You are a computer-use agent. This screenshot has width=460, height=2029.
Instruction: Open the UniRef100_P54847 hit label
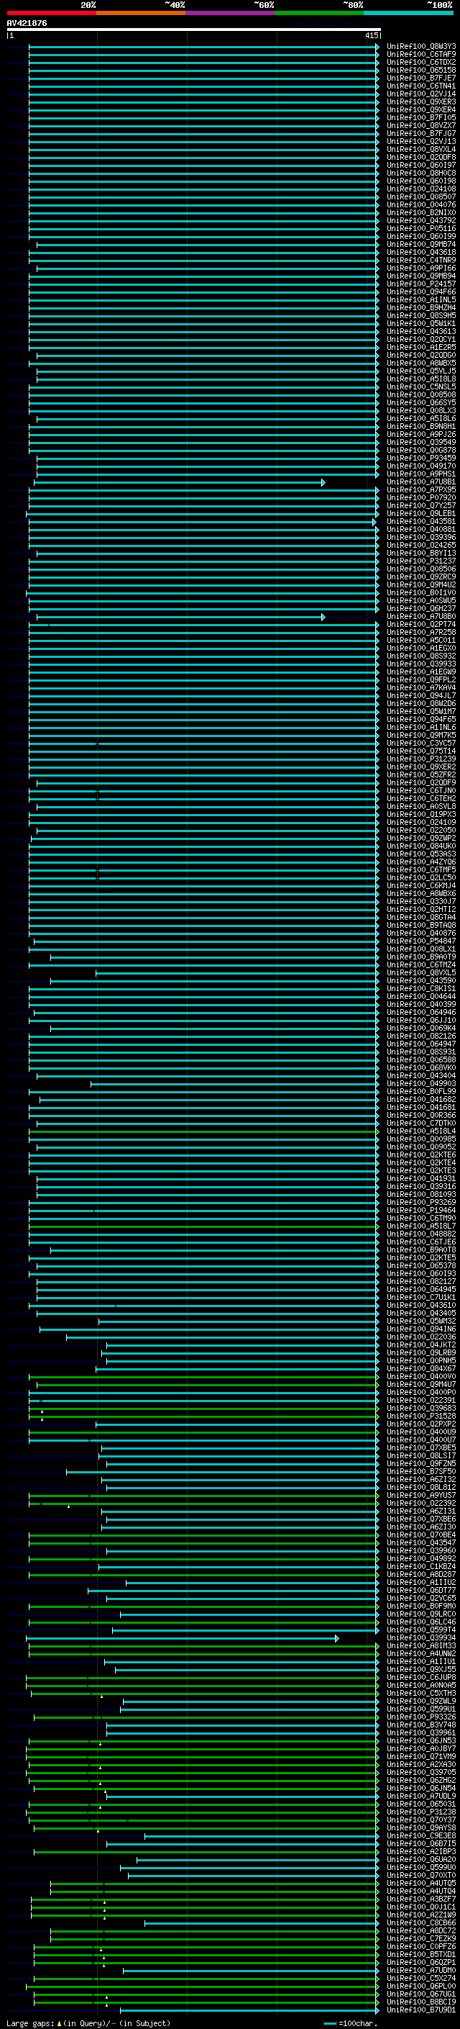click(420, 941)
